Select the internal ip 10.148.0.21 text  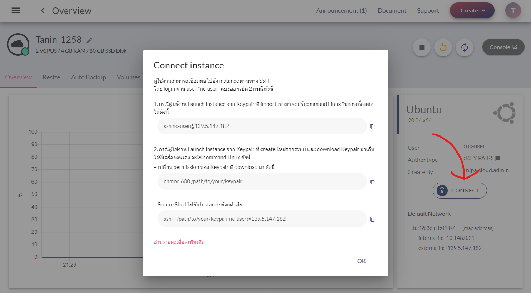pos(460,238)
